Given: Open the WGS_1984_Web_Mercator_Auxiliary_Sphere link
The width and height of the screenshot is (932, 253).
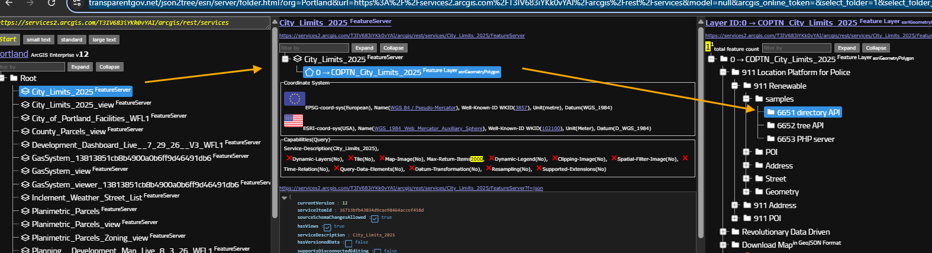Looking at the screenshot, I should pyautogui.click(x=428, y=128).
